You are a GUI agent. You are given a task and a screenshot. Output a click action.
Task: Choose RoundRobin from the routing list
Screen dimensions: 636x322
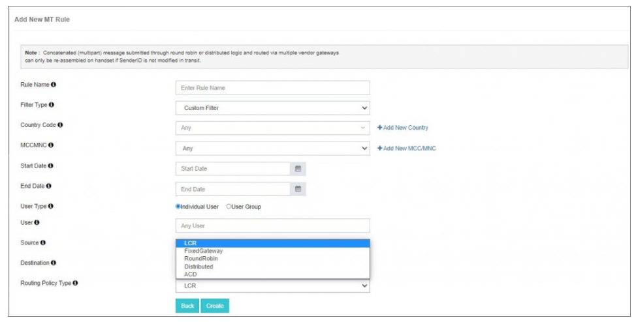[201, 259]
